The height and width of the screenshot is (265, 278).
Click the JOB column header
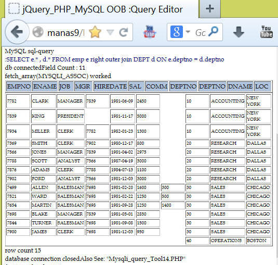coord(66,86)
